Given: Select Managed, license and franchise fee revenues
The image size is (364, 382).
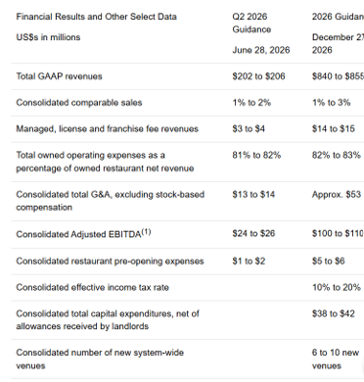Looking at the screenshot, I should [x=107, y=128].
